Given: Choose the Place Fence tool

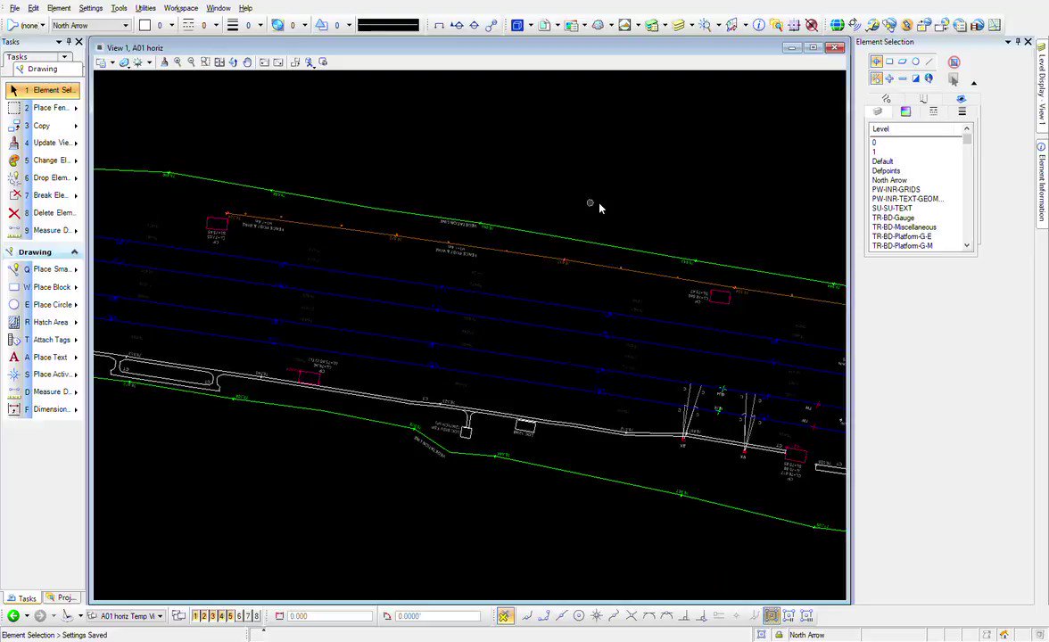Looking at the screenshot, I should click(x=42, y=108).
